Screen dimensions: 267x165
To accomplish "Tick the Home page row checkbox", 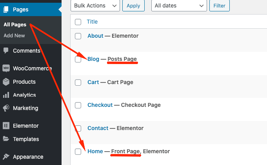I will pyautogui.click(x=78, y=151).
